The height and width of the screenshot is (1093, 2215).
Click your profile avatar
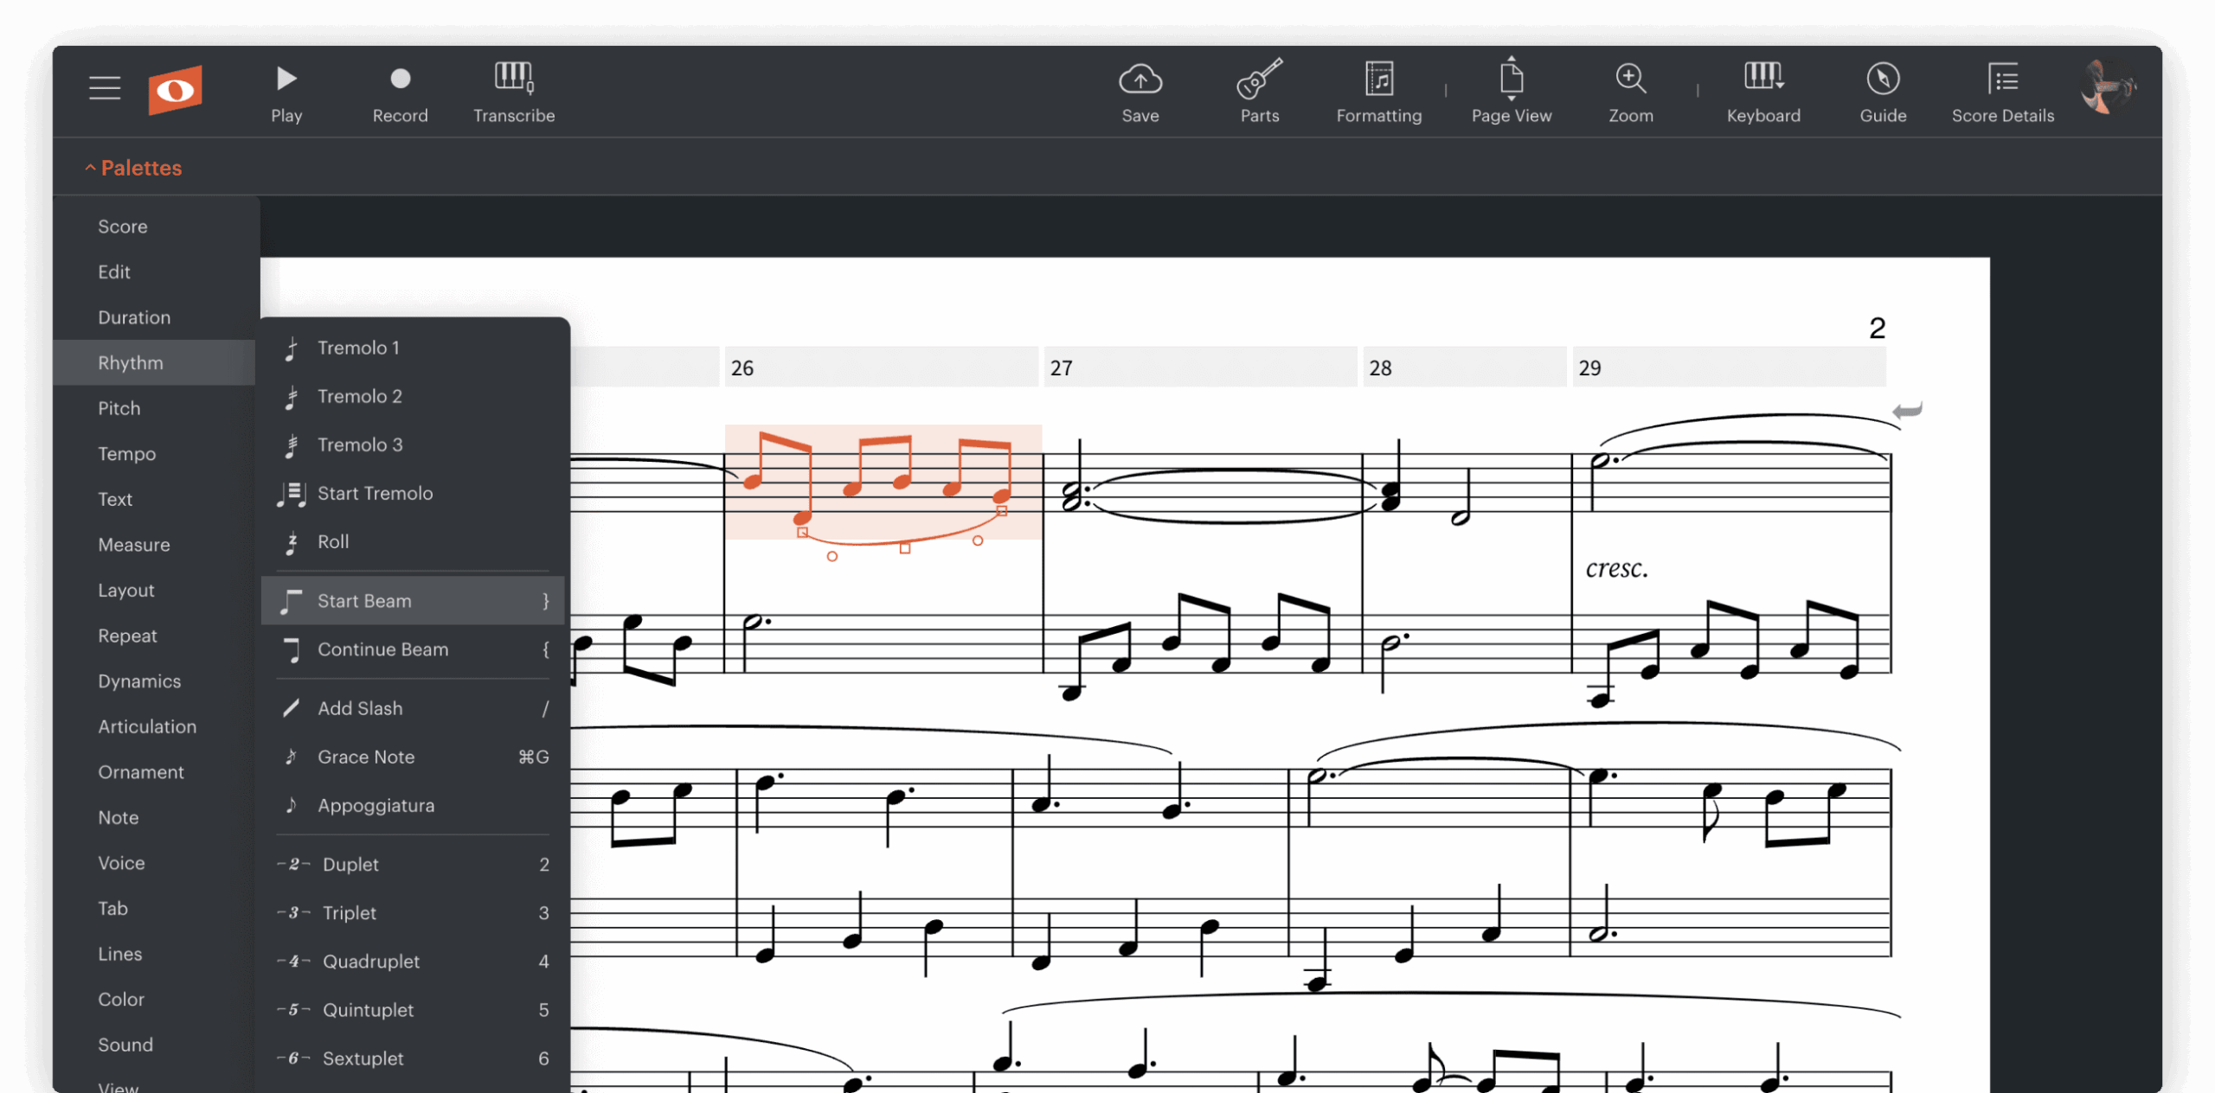click(x=2106, y=87)
